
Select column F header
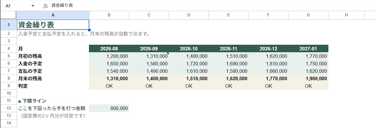coord(268,15)
